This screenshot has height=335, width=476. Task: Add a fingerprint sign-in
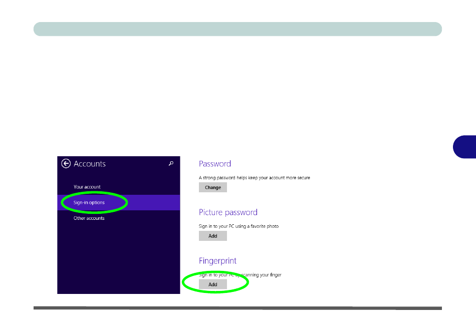pyautogui.click(x=213, y=284)
